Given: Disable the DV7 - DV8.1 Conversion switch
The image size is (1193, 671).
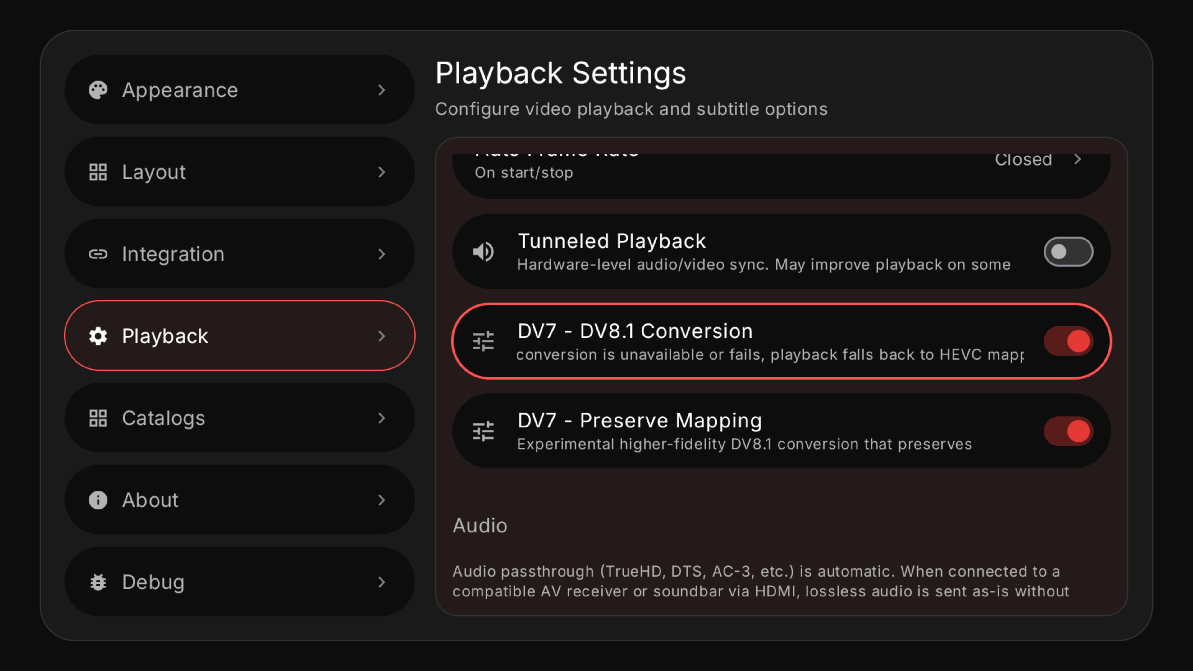Looking at the screenshot, I should (1068, 341).
